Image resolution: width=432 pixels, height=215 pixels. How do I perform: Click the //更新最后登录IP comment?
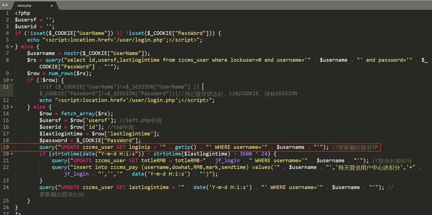(x=355, y=147)
